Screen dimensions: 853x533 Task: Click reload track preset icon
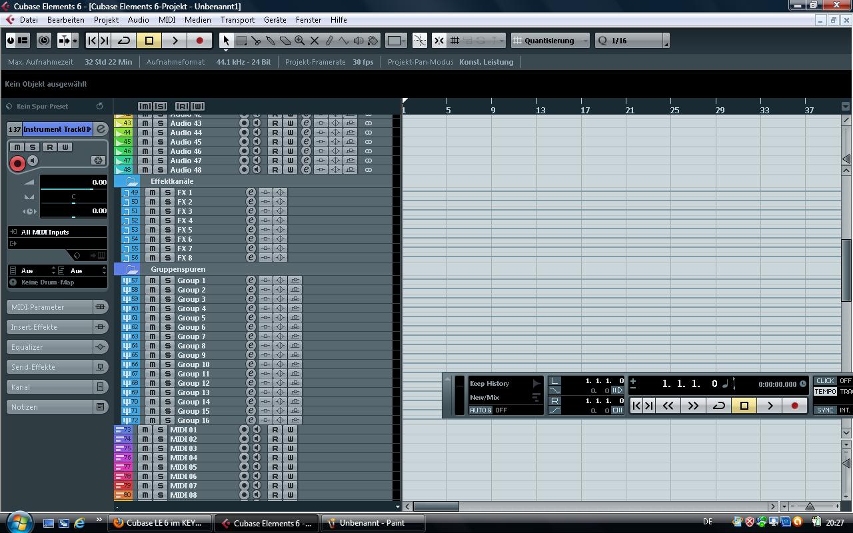click(x=99, y=106)
